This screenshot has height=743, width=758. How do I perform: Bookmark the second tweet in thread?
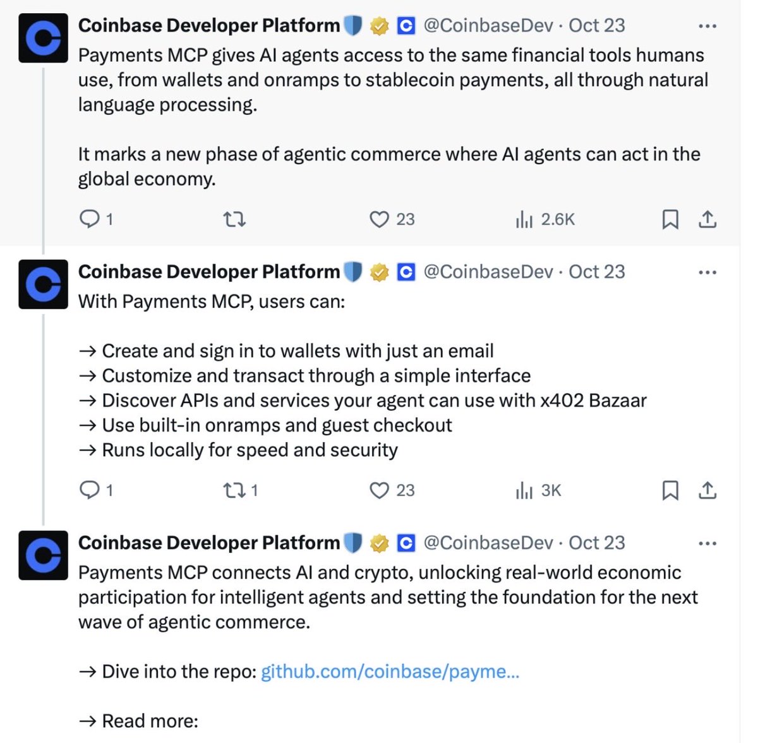[x=670, y=490]
